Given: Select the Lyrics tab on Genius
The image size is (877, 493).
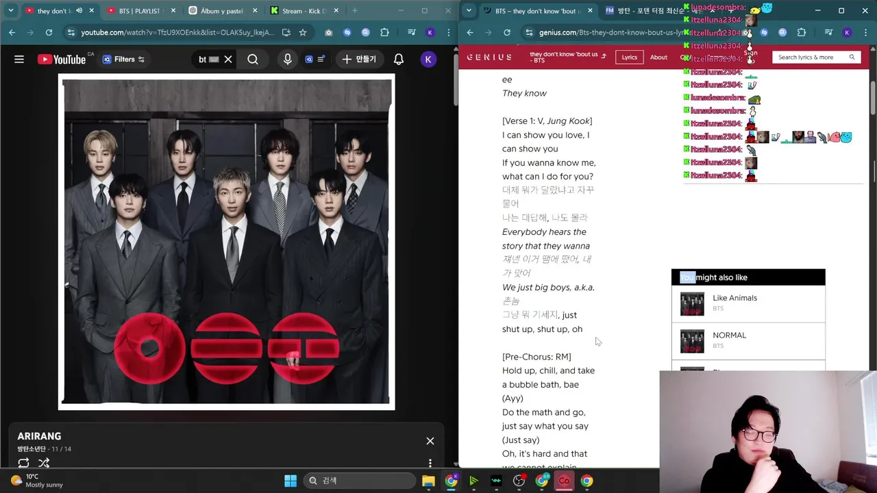Looking at the screenshot, I should click(630, 58).
